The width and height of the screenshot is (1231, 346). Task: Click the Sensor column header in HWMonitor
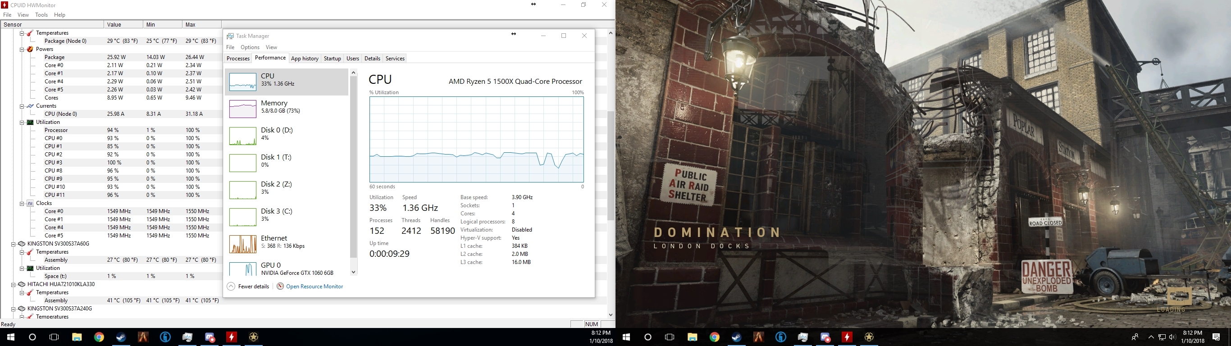point(52,24)
